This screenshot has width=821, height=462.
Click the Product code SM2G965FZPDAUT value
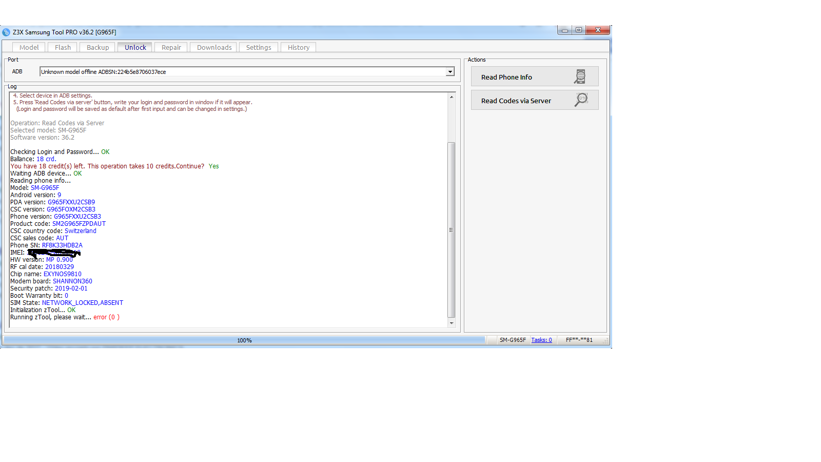click(79, 224)
